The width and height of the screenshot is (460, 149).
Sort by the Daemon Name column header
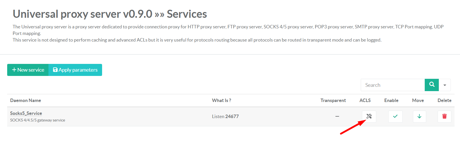pyautogui.click(x=26, y=100)
